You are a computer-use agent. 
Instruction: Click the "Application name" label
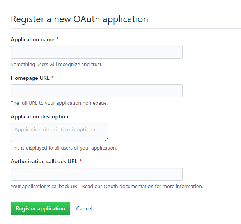pos(32,40)
